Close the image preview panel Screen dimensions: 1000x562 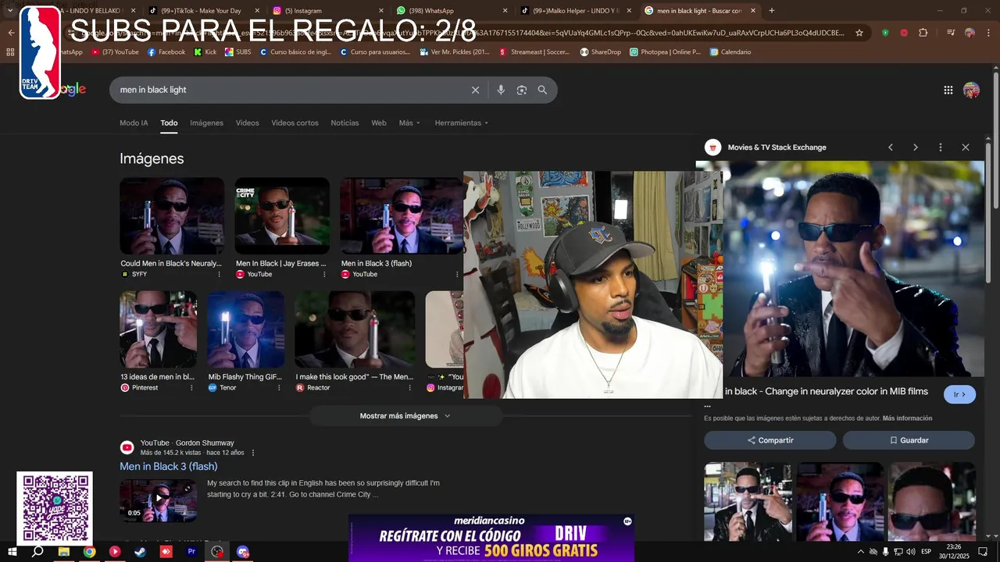[x=966, y=148]
